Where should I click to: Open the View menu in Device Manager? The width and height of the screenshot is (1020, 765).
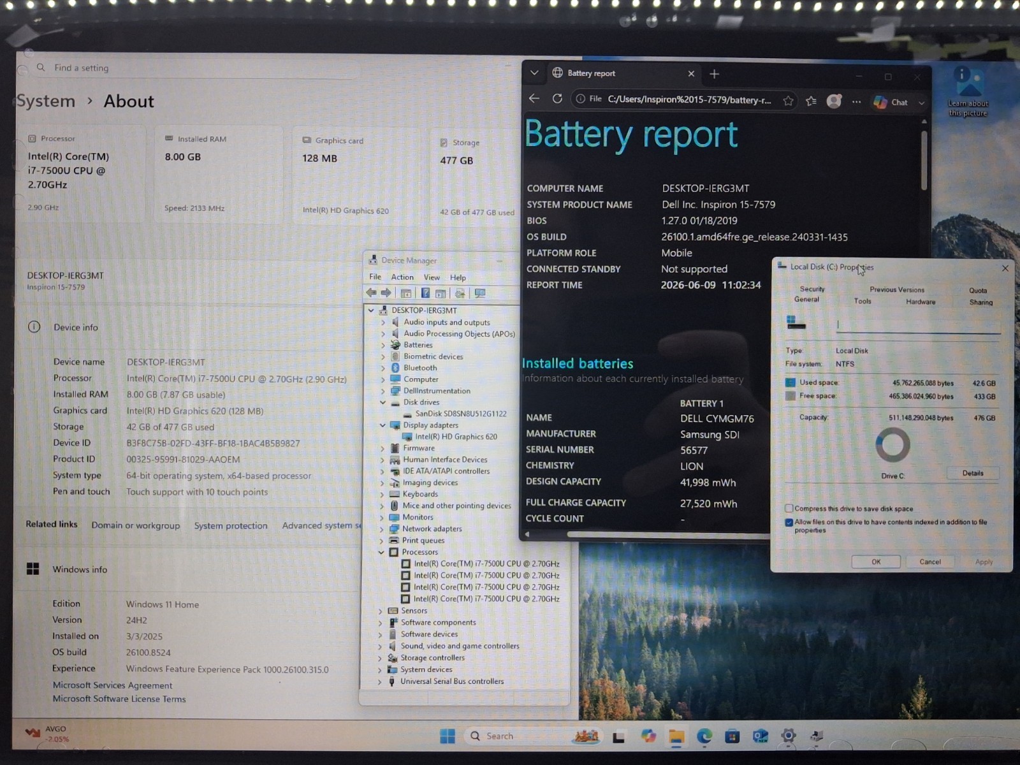coord(432,277)
